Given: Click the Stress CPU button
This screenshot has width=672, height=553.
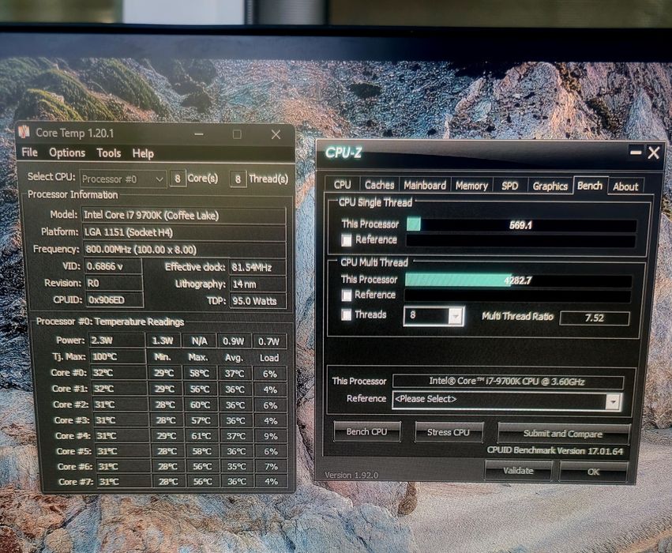Looking at the screenshot, I should pyautogui.click(x=449, y=432).
